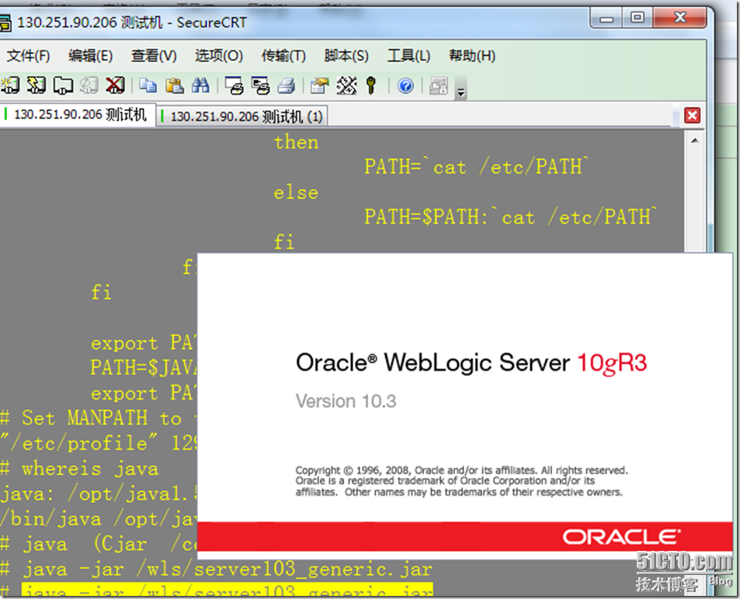Open the 选项(O) menu
The width and height of the screenshot is (740, 599).
(x=219, y=56)
